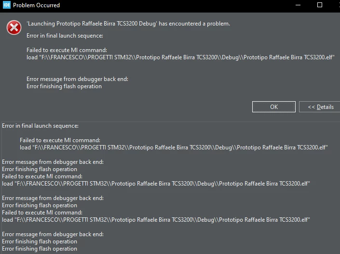Screen dimensions: 340x254
Task: Collapse the error info via << Details
Action: (321, 107)
